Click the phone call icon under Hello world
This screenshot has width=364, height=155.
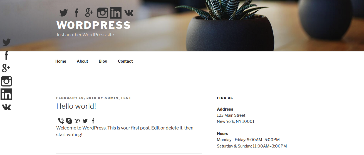(x=61, y=121)
